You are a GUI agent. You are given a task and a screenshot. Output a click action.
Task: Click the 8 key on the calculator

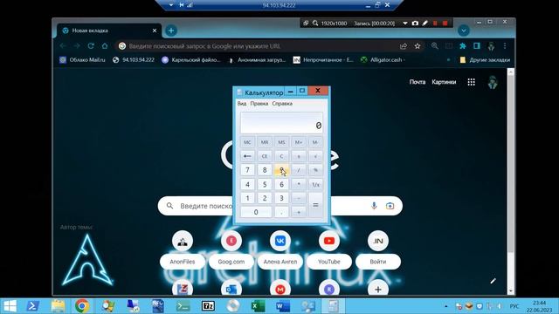(265, 170)
